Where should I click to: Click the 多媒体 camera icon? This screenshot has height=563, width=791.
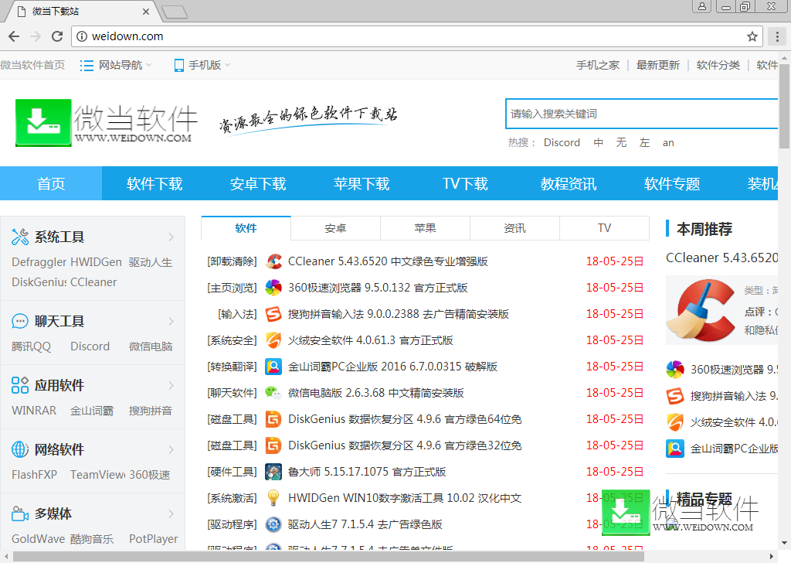20,514
